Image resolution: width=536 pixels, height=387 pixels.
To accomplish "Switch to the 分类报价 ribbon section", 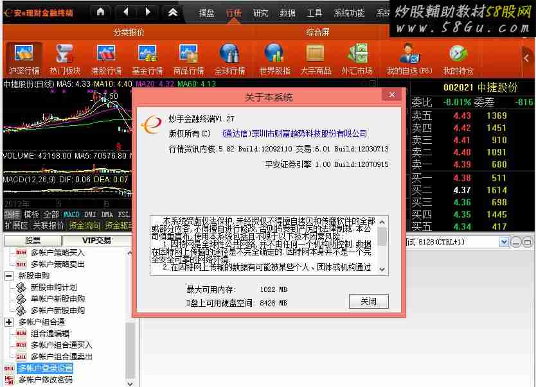I will [x=129, y=32].
